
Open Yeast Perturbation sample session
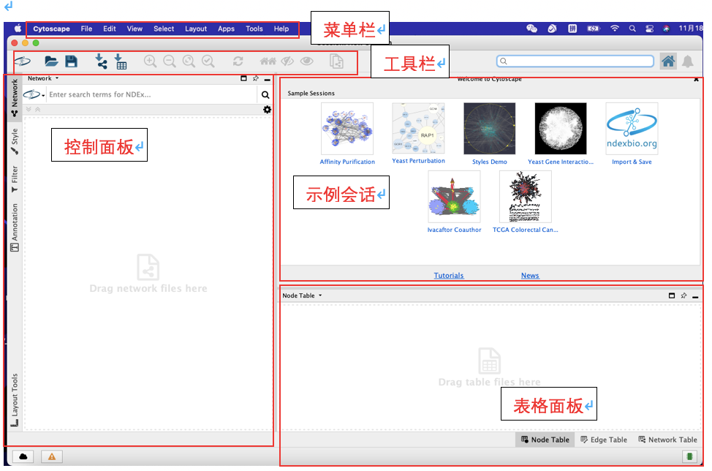pyautogui.click(x=419, y=134)
